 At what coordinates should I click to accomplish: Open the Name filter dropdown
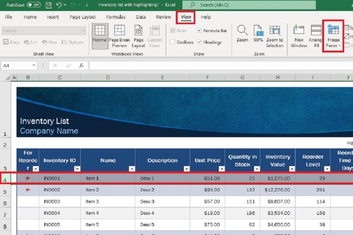point(131,168)
